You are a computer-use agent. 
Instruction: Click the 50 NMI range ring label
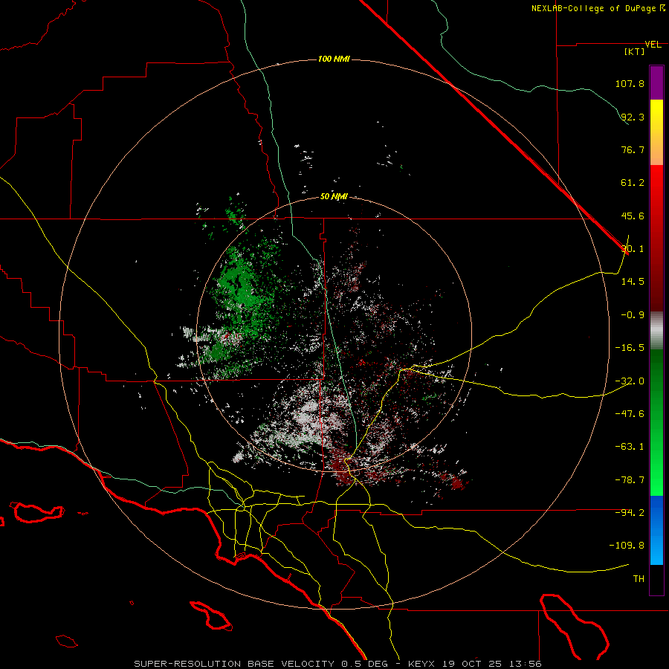(334, 197)
